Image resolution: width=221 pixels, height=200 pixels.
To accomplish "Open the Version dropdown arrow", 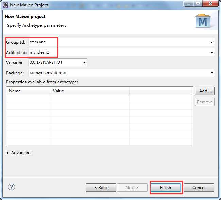I will pyautogui.click(x=84, y=63).
